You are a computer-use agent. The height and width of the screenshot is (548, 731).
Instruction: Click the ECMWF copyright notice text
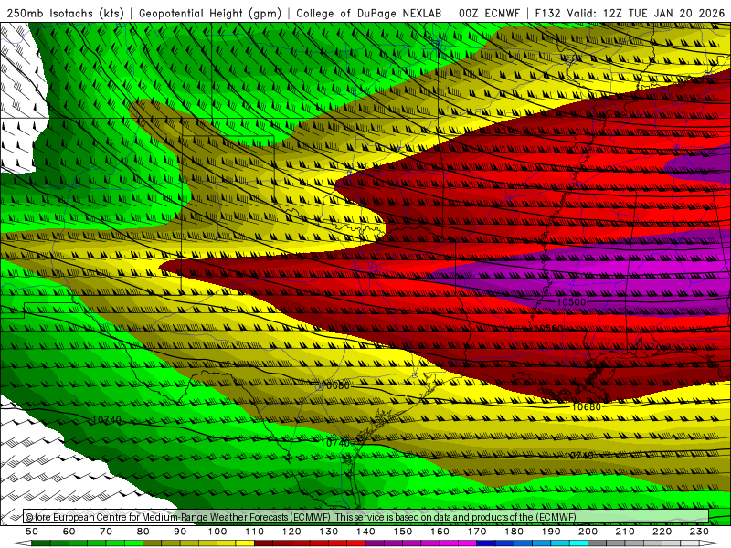pyautogui.click(x=301, y=517)
